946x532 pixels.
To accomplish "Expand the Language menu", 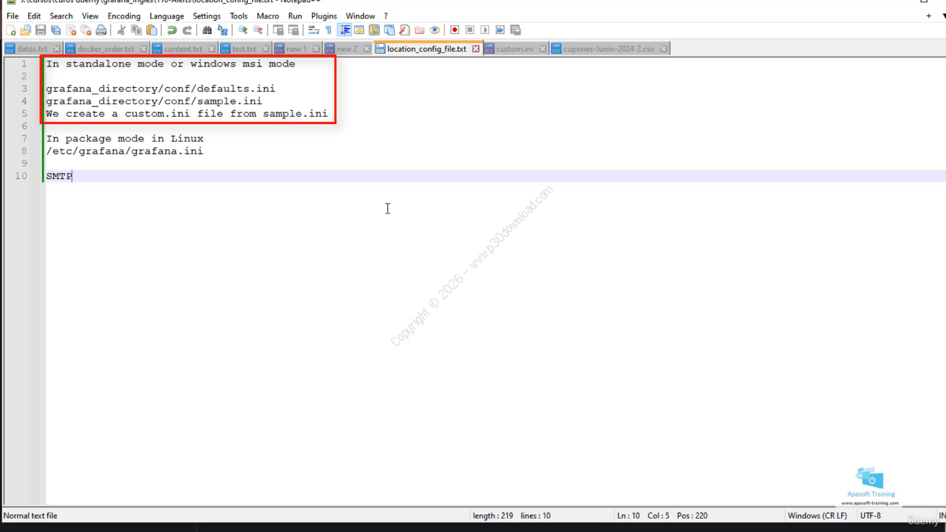I will point(166,16).
